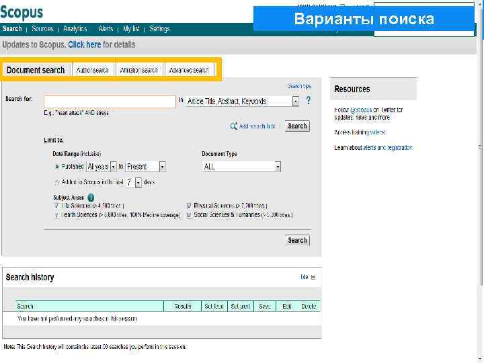Switch to the Affiliation search tab

tap(139, 70)
